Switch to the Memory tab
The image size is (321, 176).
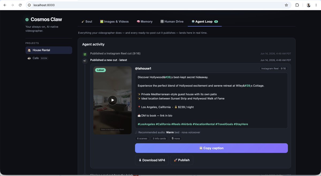[x=144, y=22]
